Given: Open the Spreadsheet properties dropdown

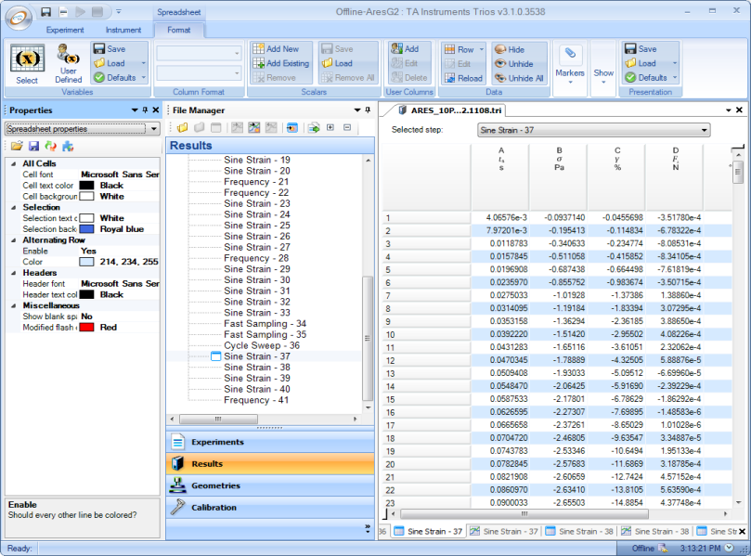Looking at the screenshot, I should [154, 129].
